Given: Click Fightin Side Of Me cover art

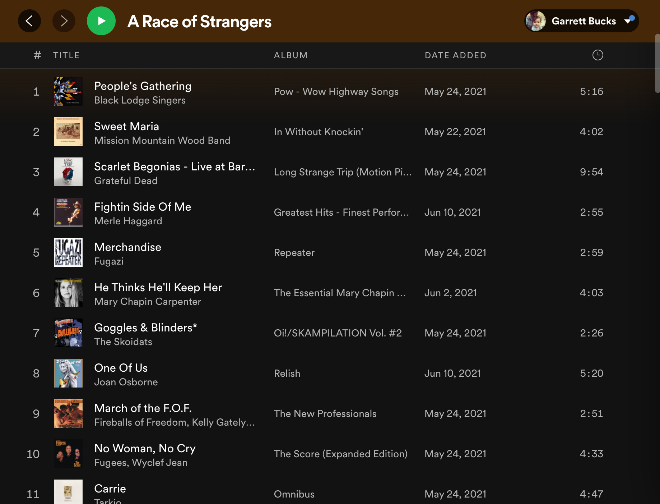Looking at the screenshot, I should click(x=68, y=212).
